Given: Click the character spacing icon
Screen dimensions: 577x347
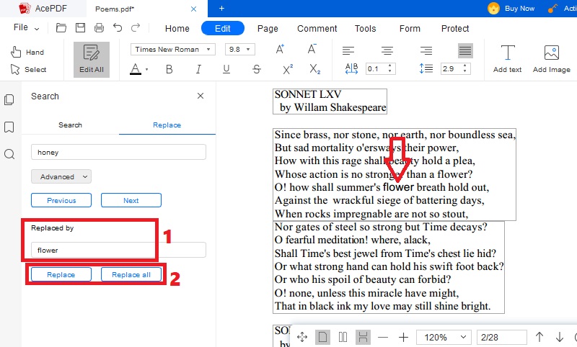Looking at the screenshot, I should (351, 68).
